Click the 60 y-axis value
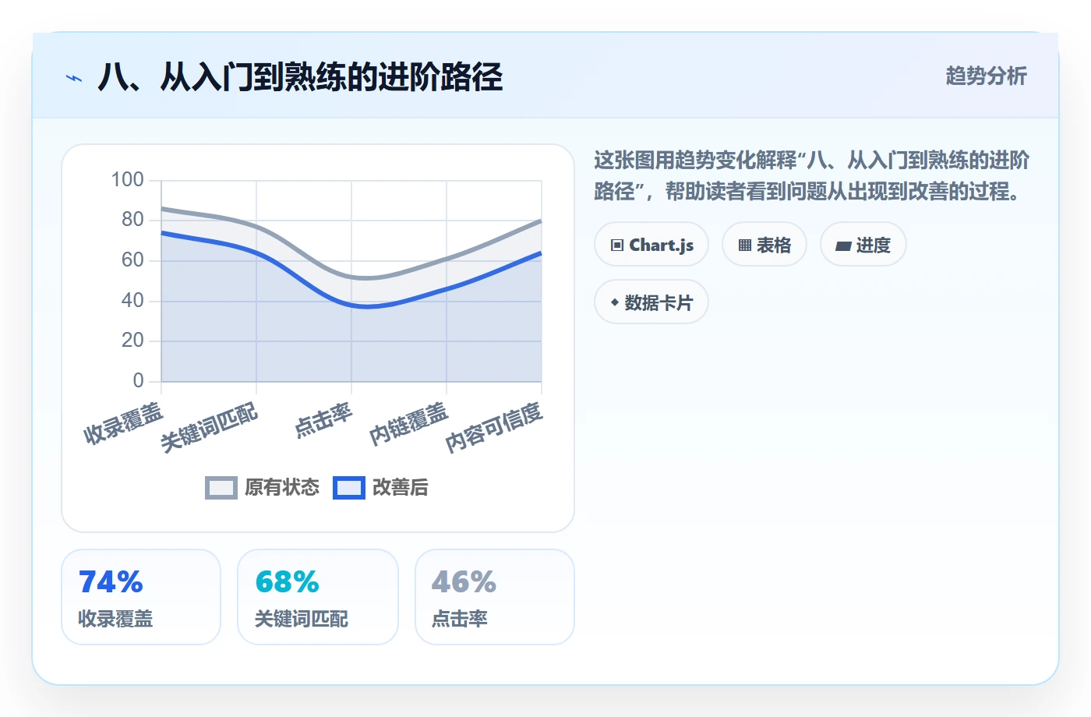Screen dimensions: 1091x717 (132, 260)
